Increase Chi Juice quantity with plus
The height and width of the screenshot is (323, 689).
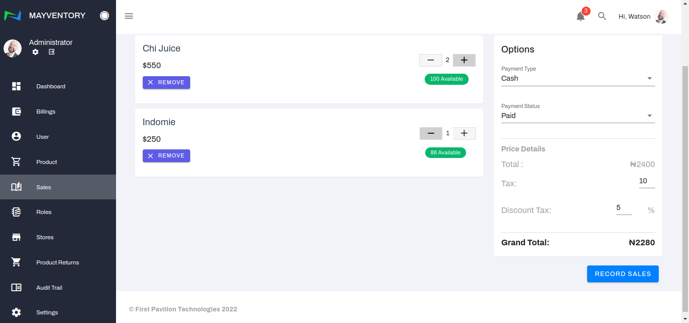tap(464, 61)
